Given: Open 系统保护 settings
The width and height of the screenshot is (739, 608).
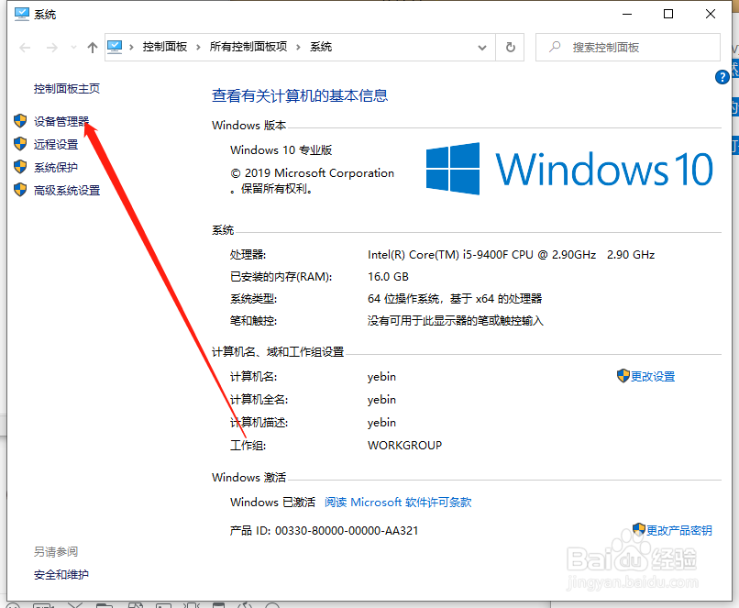Looking at the screenshot, I should (55, 167).
